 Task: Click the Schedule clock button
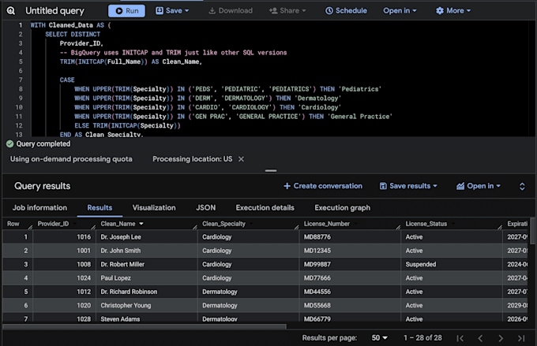pyautogui.click(x=346, y=11)
